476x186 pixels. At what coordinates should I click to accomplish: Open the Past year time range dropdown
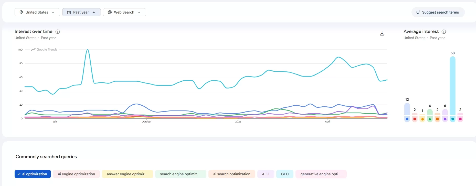tap(81, 12)
